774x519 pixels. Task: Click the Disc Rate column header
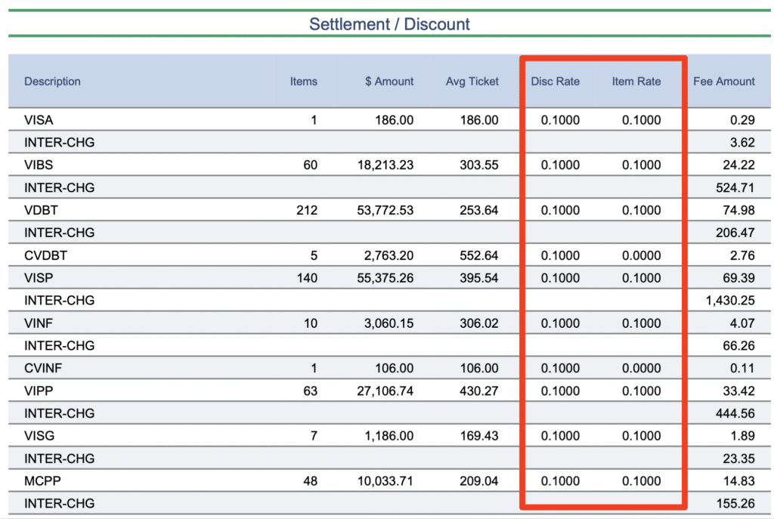pos(556,82)
